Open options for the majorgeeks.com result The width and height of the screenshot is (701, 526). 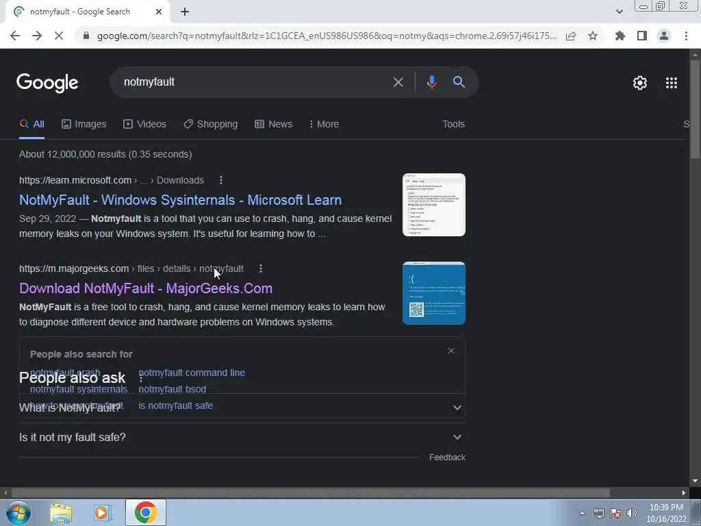tap(261, 268)
